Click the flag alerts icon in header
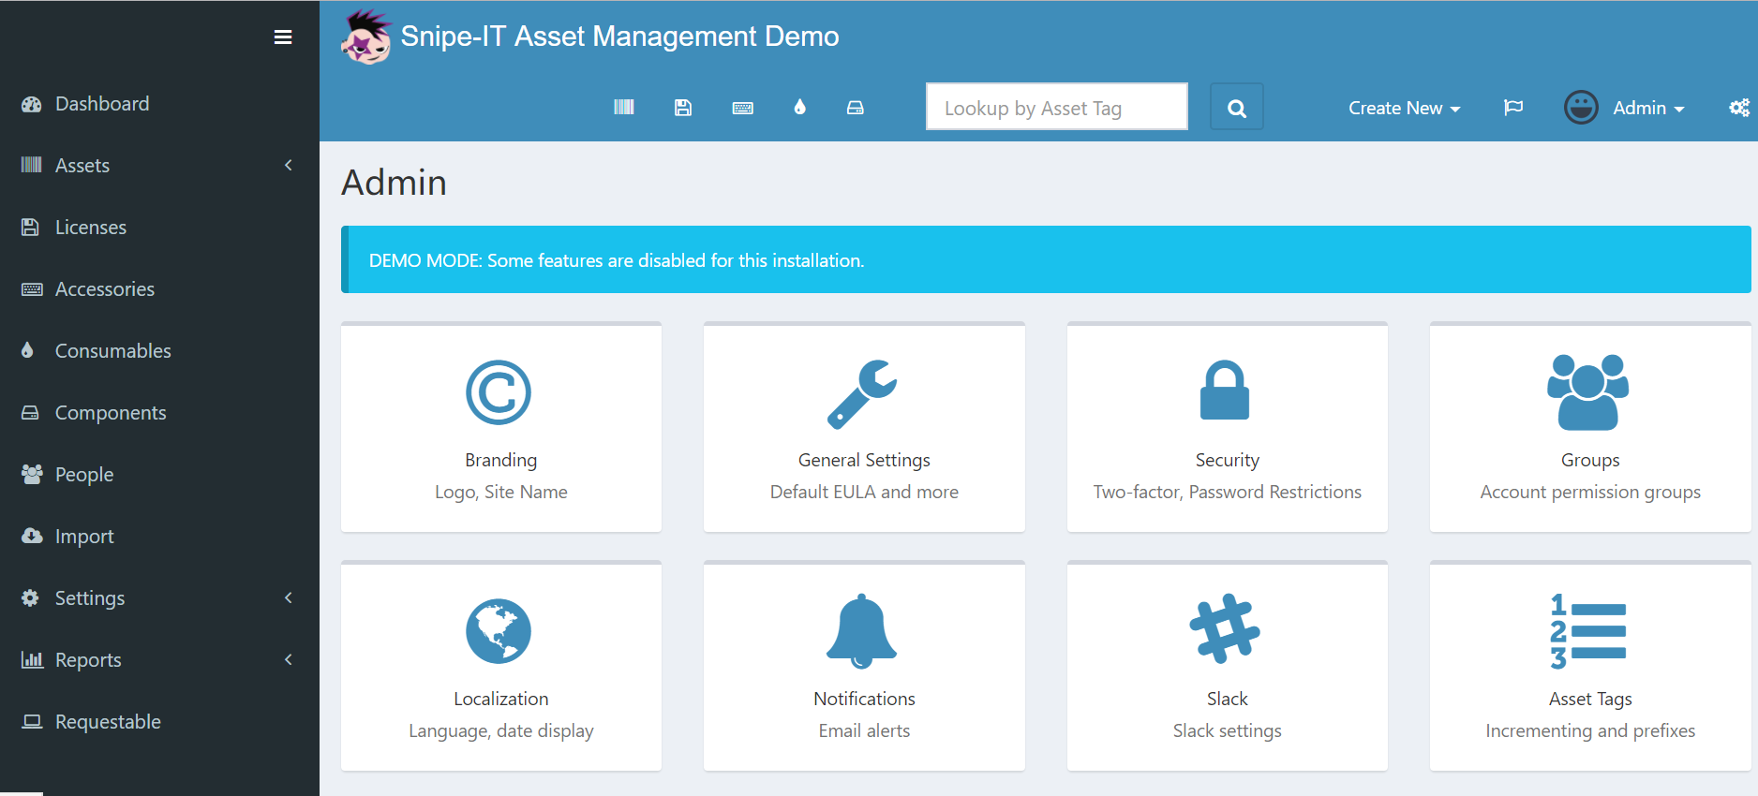Image resolution: width=1758 pixels, height=796 pixels. point(1512,108)
